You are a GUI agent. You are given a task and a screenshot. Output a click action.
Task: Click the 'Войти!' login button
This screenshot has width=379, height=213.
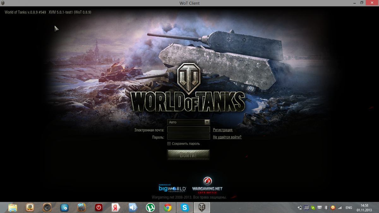point(188,155)
